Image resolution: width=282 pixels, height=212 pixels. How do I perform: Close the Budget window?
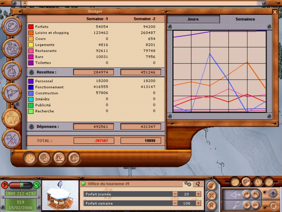275,12
